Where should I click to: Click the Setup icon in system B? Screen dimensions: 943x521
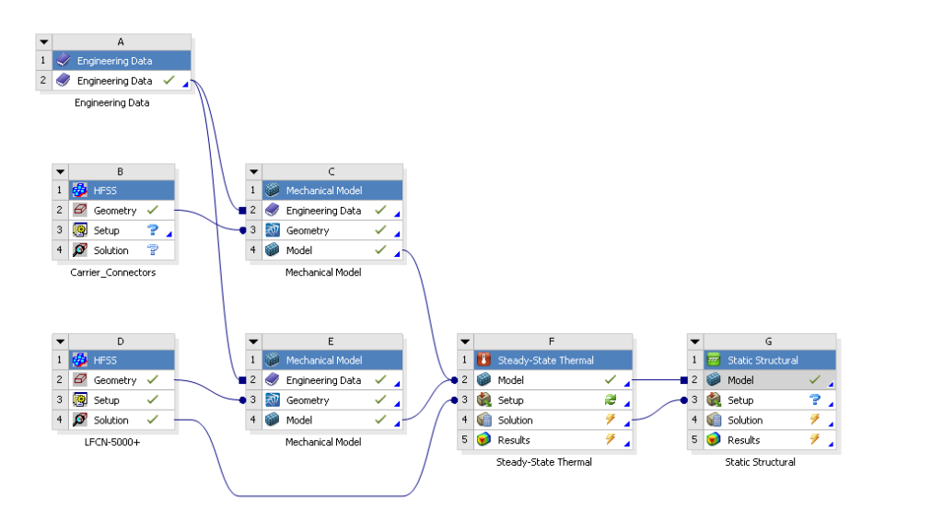click(80, 230)
